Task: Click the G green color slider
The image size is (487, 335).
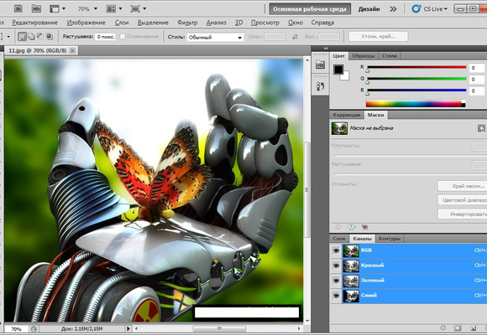Action: click(x=416, y=80)
